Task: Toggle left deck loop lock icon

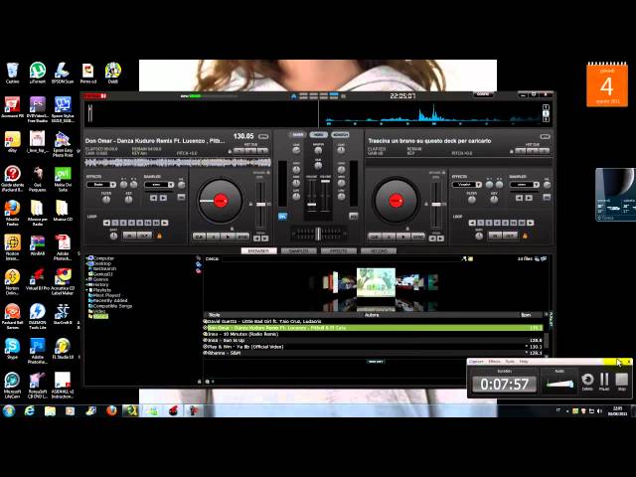Action: coord(159,236)
